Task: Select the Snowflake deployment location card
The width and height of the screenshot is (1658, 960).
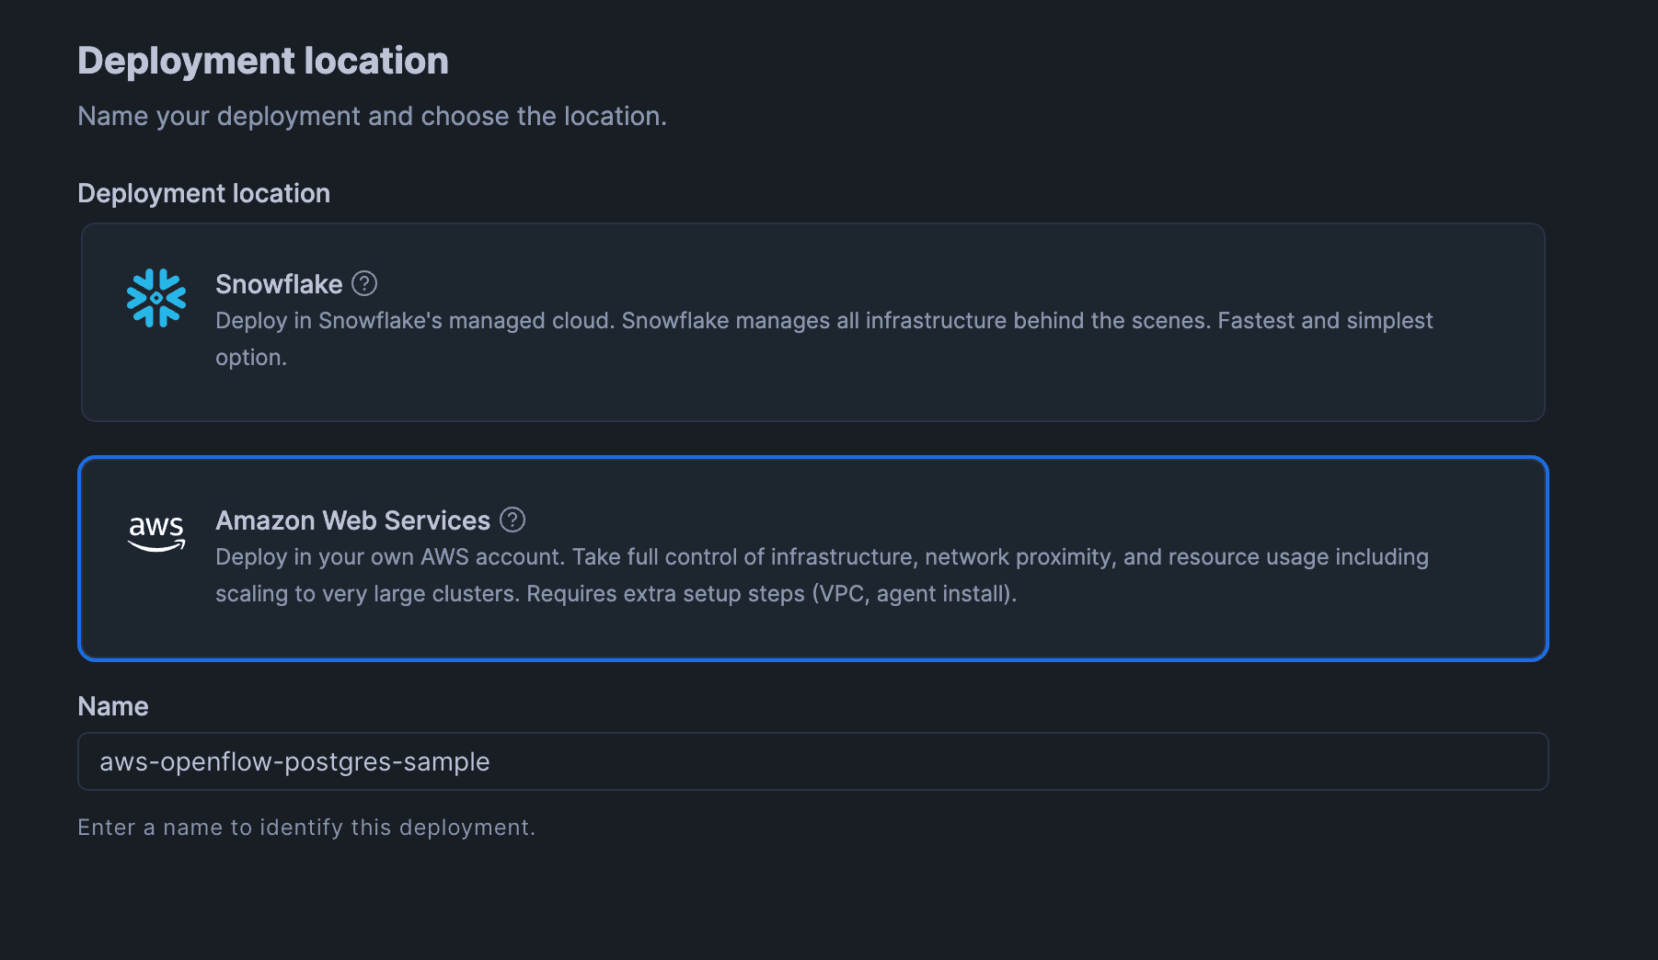Action: 812,322
